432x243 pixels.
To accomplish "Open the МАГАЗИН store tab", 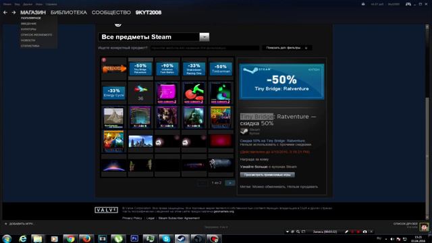I will click(x=33, y=12).
